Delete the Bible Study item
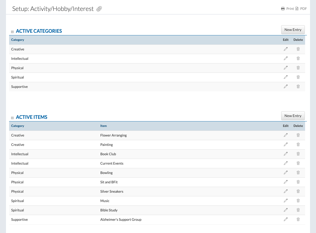Viewport: 316px width, 233px height. (298, 210)
